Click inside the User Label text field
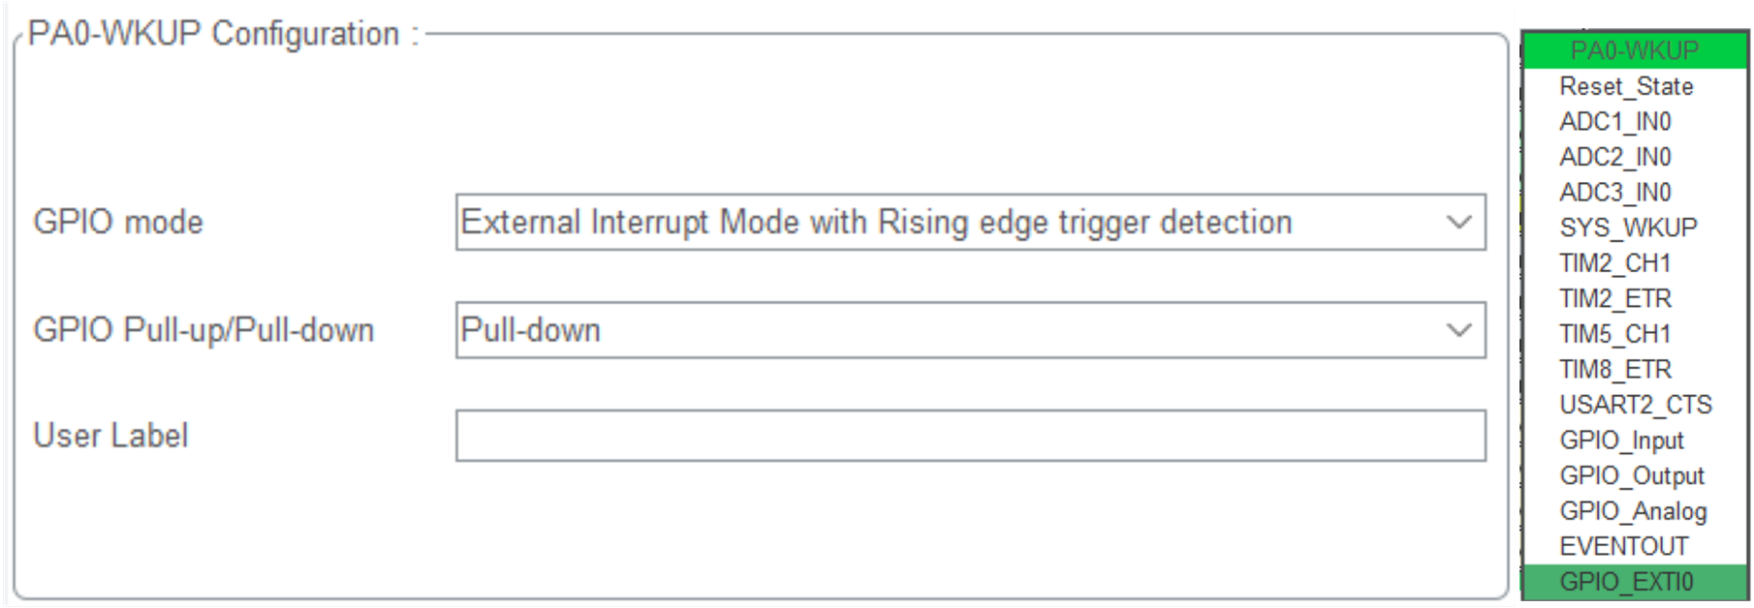Image resolution: width=1754 pixels, height=608 pixels. [x=969, y=436]
